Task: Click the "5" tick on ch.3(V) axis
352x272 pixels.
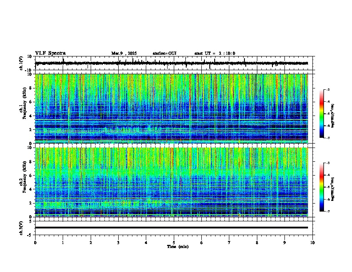Action: [31, 221]
